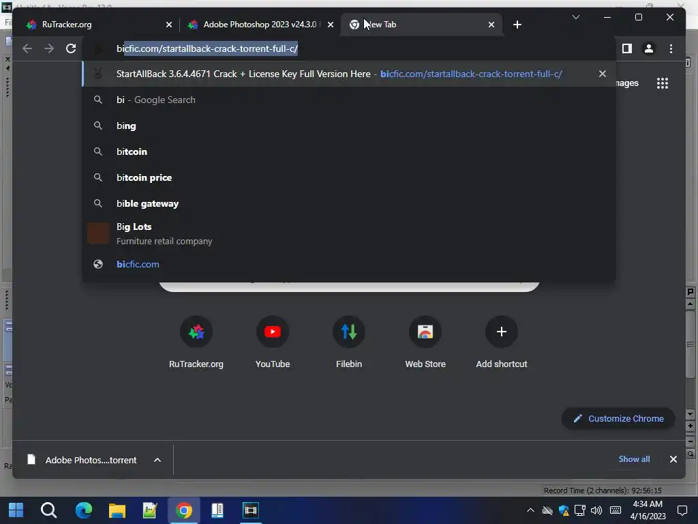Select the Big Lots suggestion

pyautogui.click(x=349, y=233)
